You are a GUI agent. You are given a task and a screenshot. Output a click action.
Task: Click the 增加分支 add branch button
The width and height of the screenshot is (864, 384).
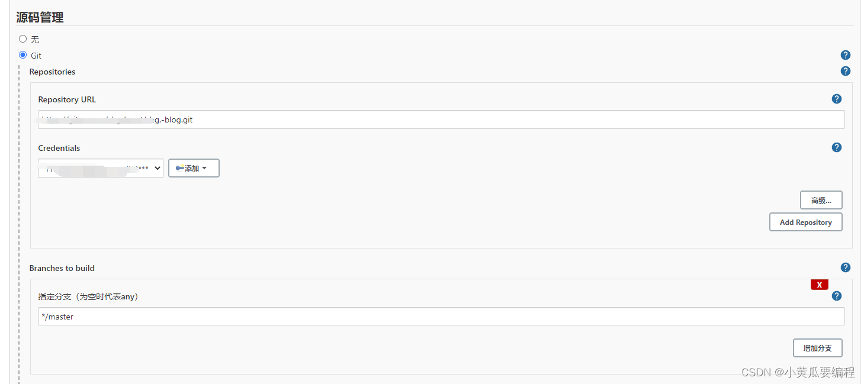click(817, 348)
